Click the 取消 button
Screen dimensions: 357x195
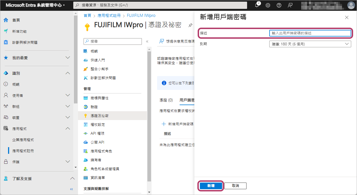[235, 186]
